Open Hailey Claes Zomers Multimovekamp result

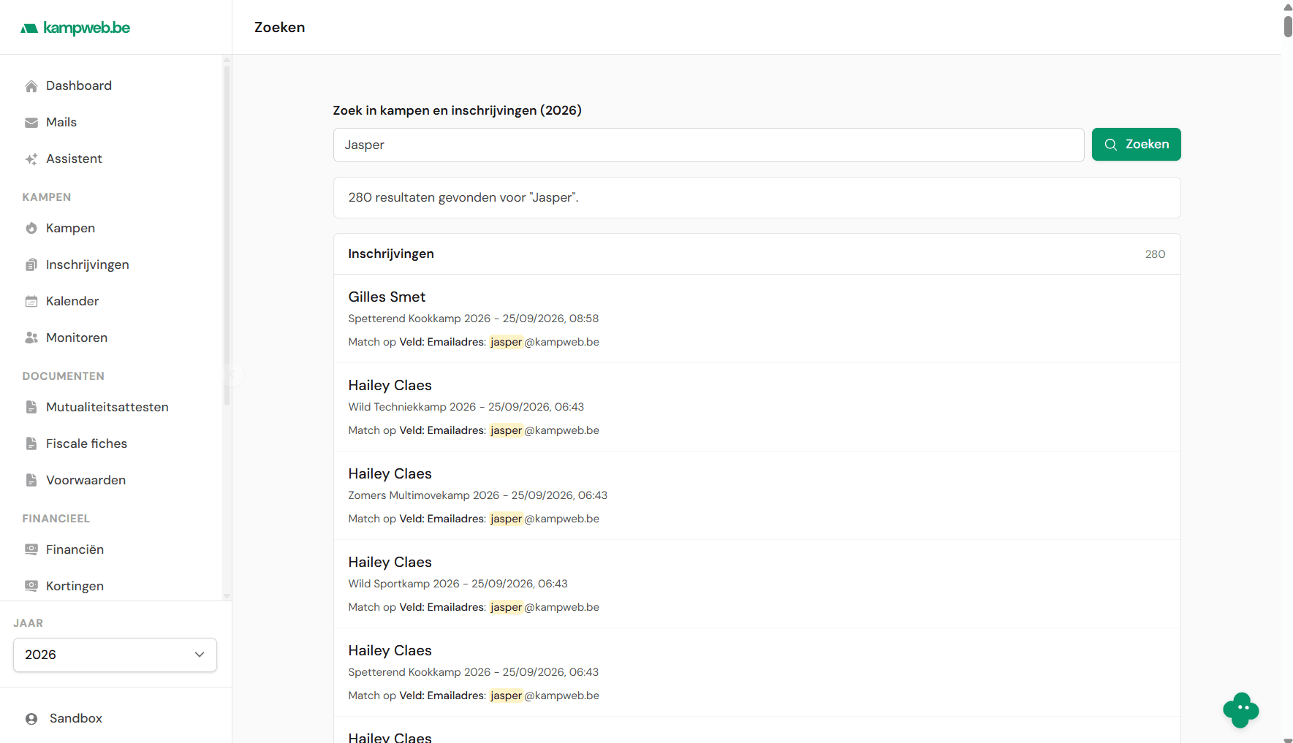tap(757, 496)
